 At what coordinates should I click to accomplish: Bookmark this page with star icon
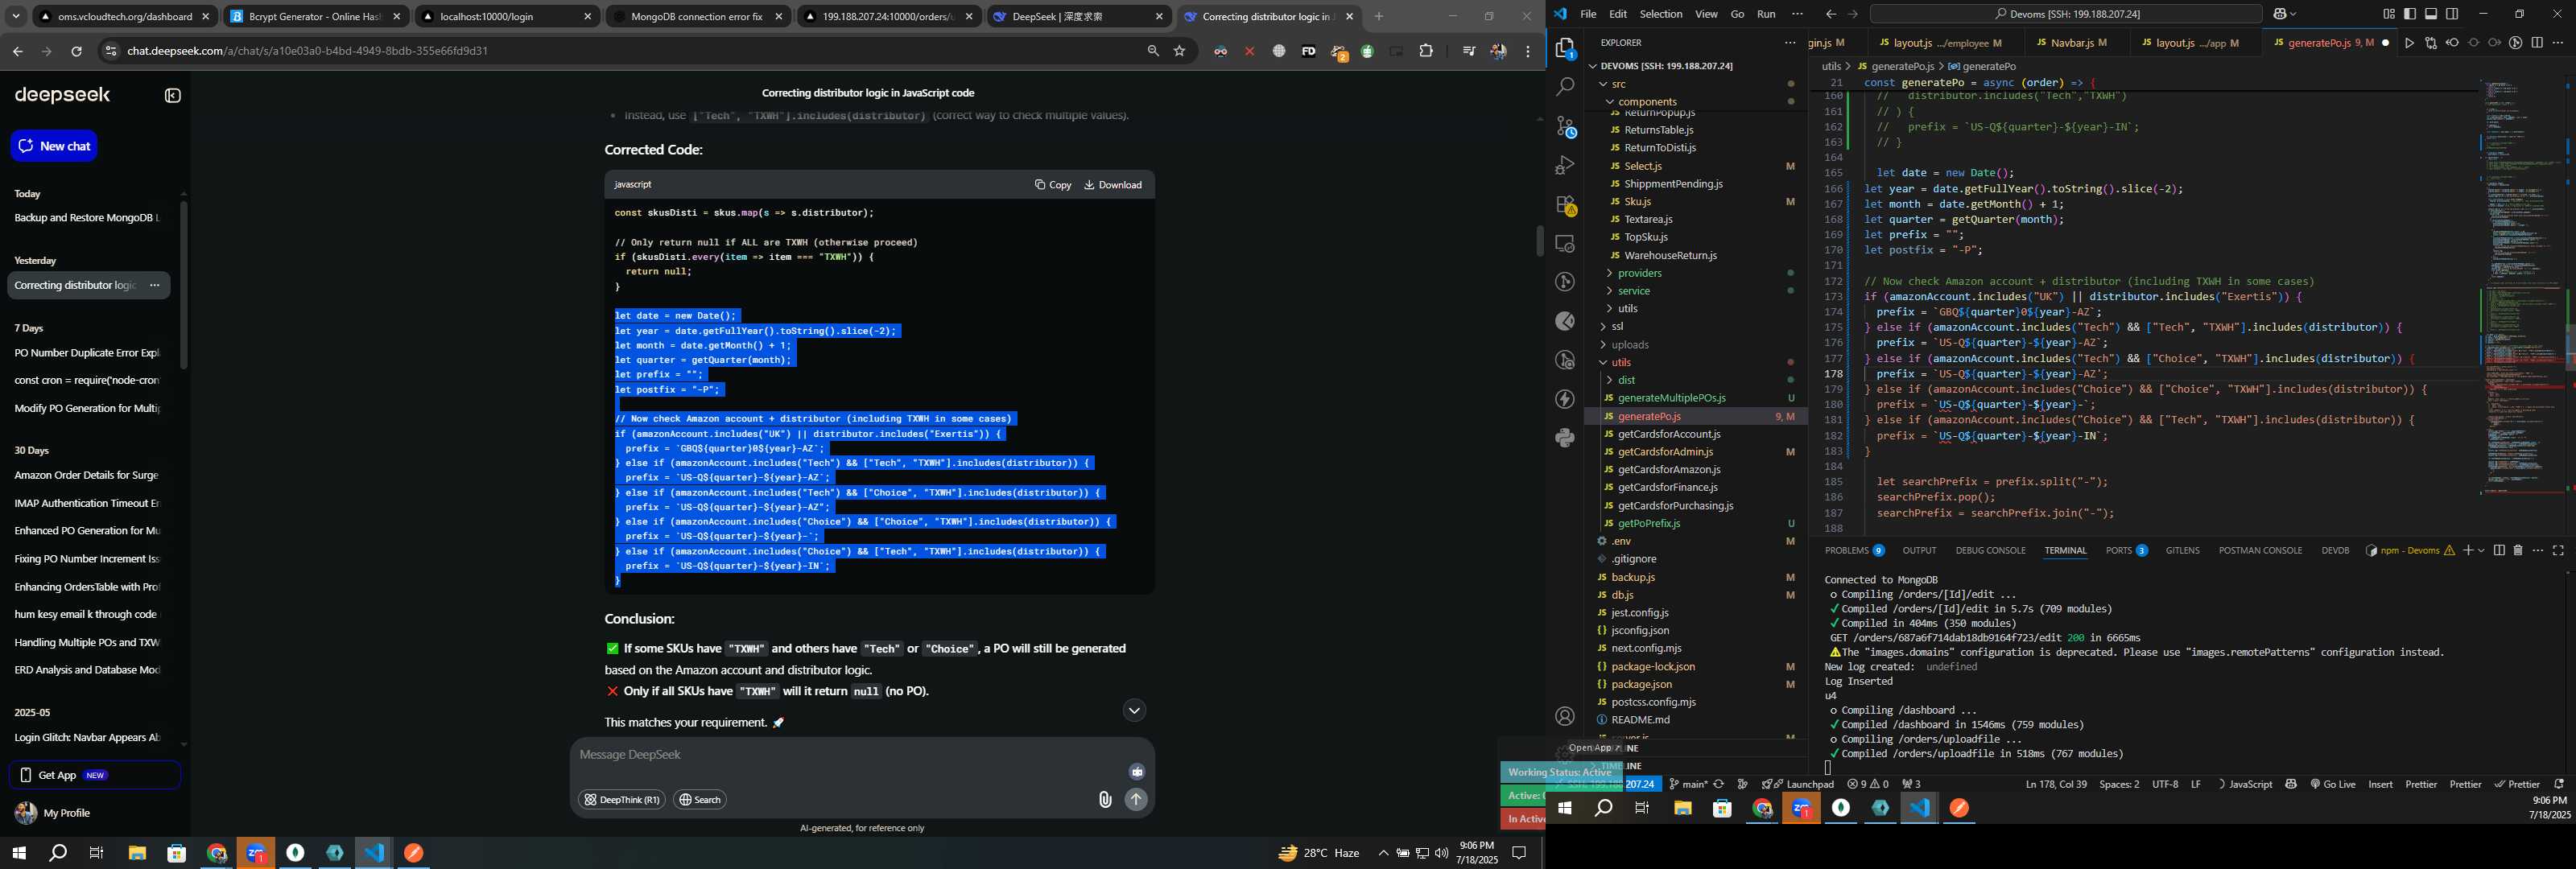(1180, 51)
